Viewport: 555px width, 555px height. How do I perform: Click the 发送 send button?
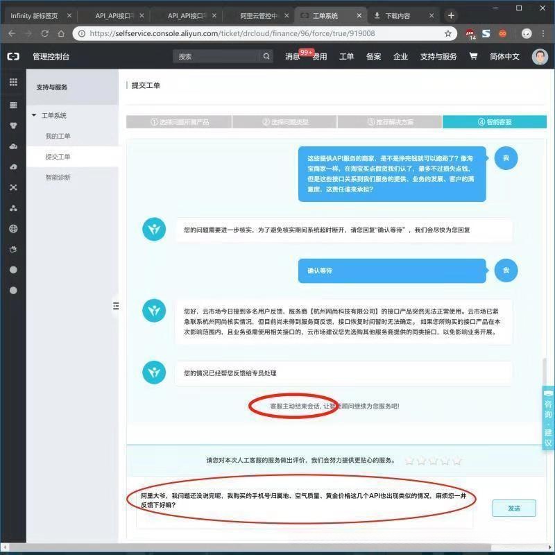pyautogui.click(x=514, y=509)
